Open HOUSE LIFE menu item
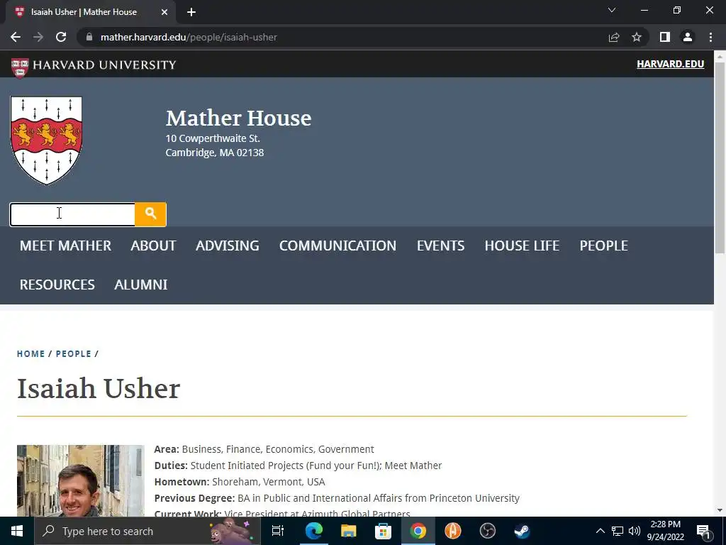This screenshot has height=545, width=726. (522, 246)
